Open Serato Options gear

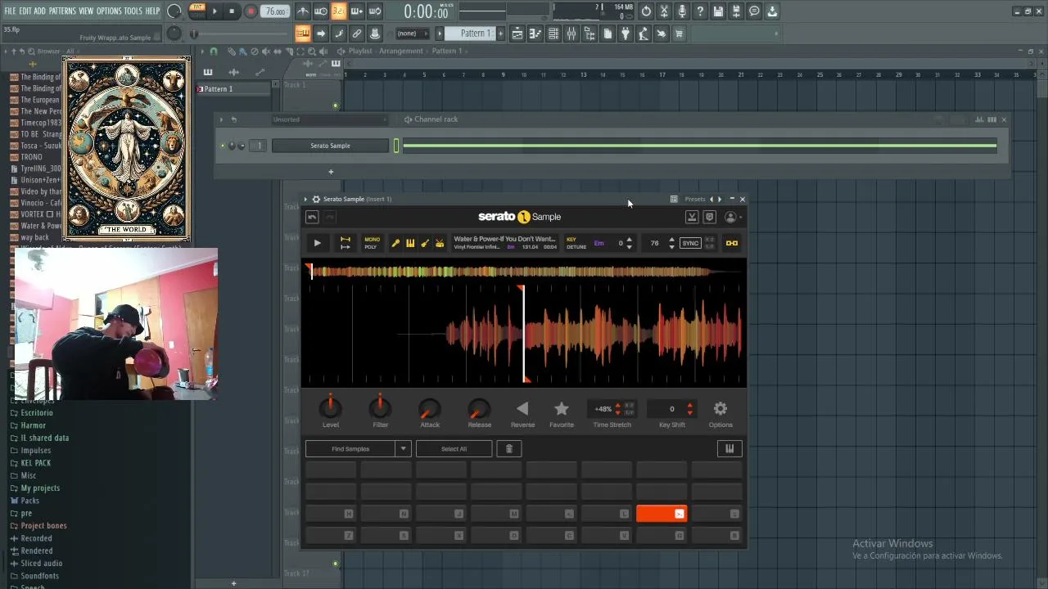click(x=720, y=408)
